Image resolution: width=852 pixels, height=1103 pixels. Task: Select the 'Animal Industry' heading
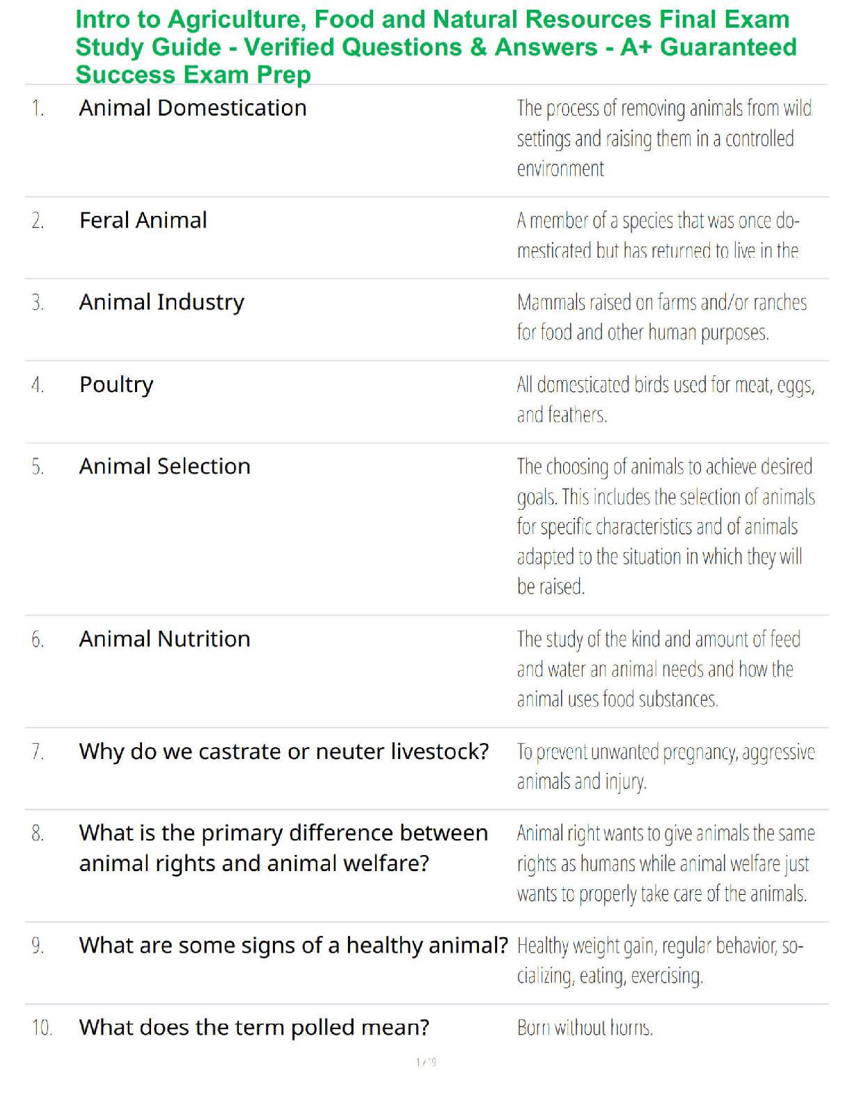pyautogui.click(x=161, y=303)
